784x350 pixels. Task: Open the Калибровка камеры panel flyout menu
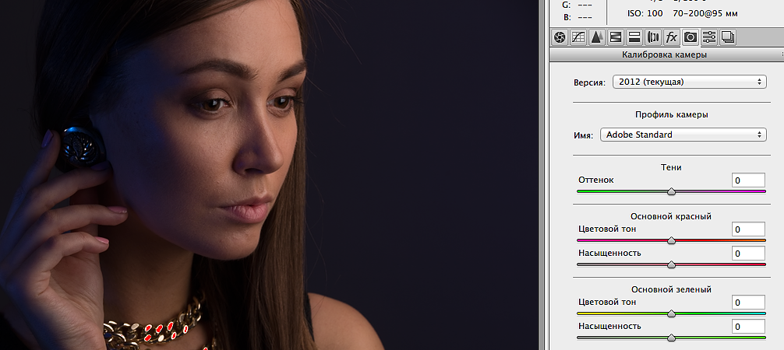[781, 54]
